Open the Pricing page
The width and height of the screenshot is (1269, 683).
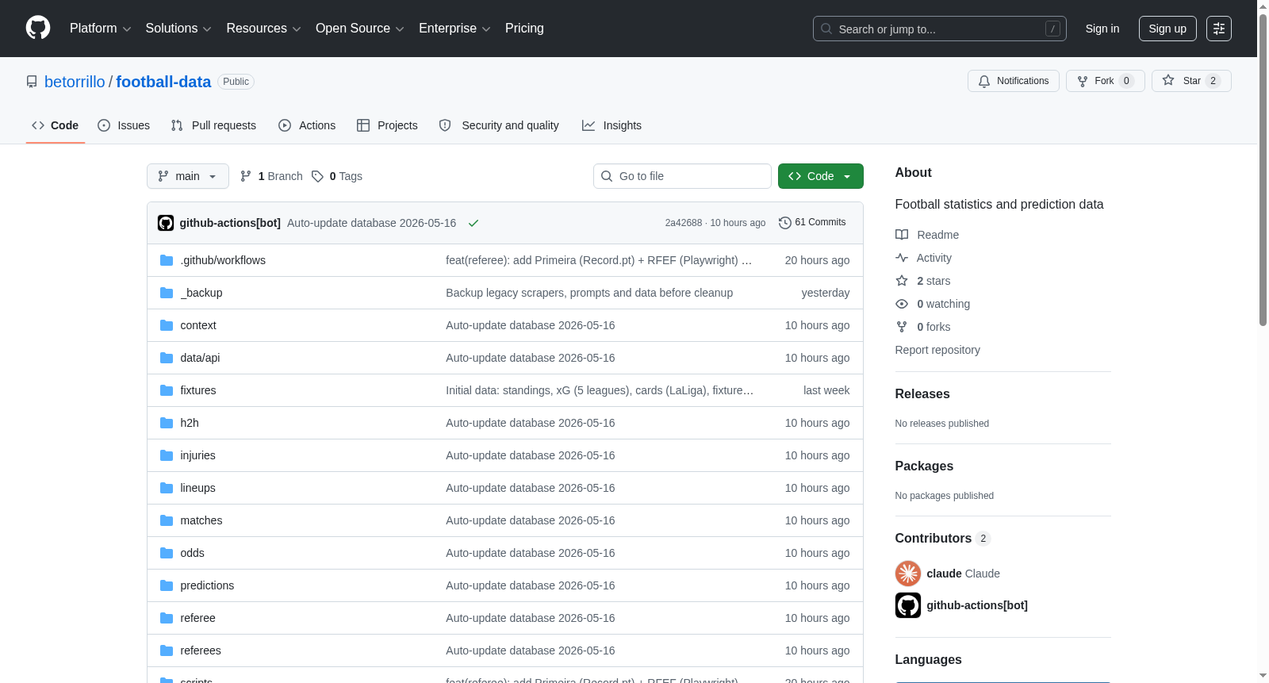click(x=524, y=29)
